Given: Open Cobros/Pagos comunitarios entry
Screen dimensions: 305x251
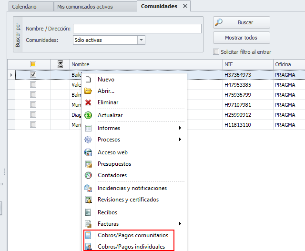Looking at the screenshot, I should pos(134,235).
